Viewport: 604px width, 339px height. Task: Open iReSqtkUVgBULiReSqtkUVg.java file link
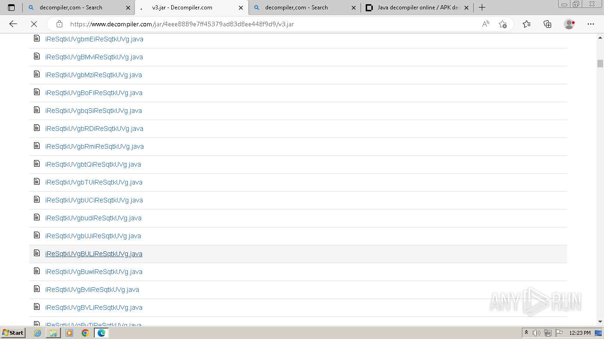tap(94, 254)
